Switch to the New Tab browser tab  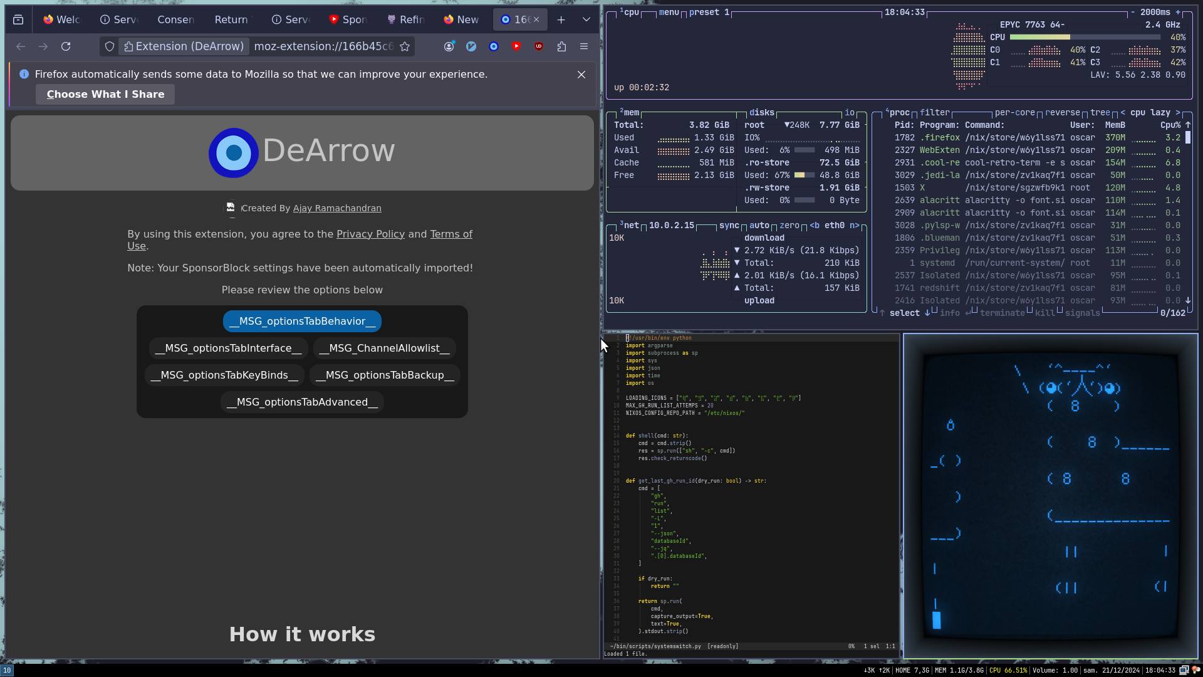tap(462, 19)
